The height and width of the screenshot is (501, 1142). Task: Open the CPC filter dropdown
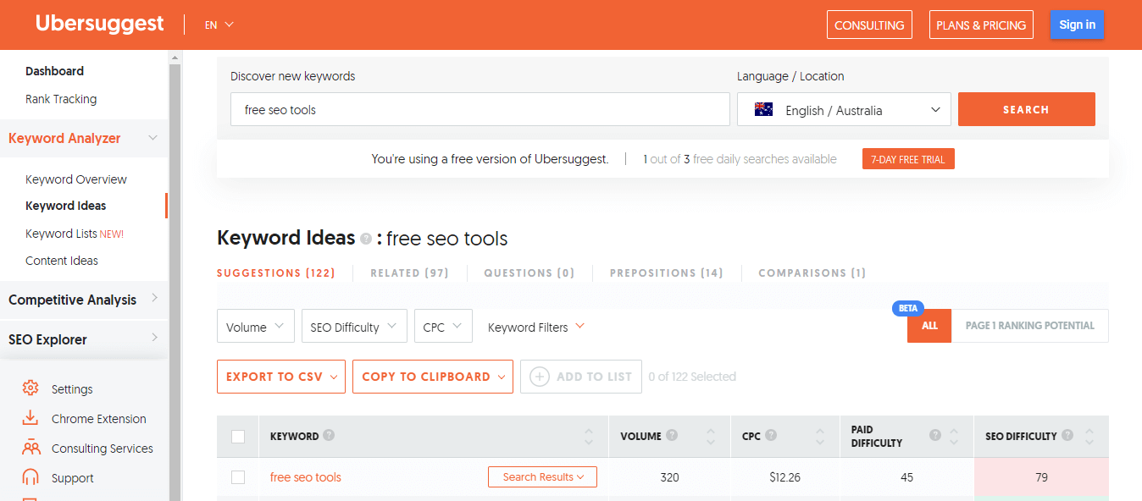443,326
